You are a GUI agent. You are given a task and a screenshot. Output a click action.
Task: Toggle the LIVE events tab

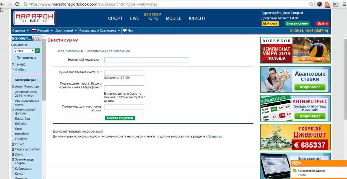coord(36,39)
